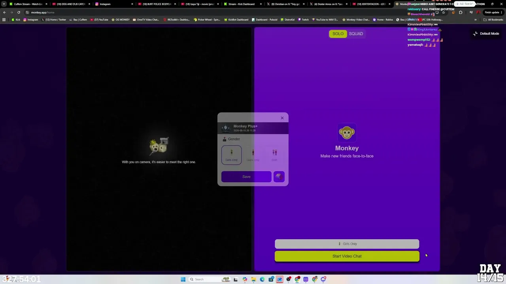Open the KickBot Dashboard bookmark
Viewport: 506px width, 284px height.
tap(236, 20)
